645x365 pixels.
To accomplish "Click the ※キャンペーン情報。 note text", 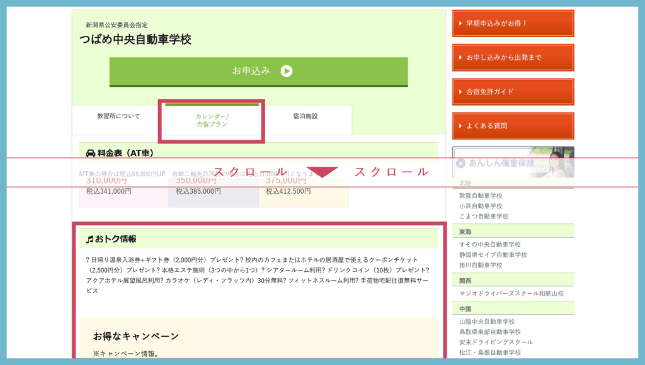I will pyautogui.click(x=126, y=354).
